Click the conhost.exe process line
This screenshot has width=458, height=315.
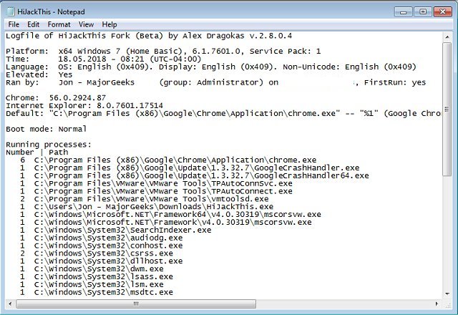(102, 246)
